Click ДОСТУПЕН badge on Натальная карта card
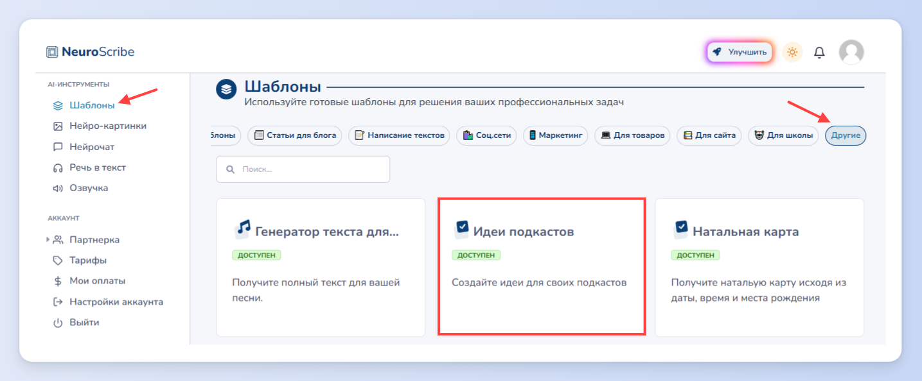This screenshot has height=381, width=922. click(x=695, y=255)
